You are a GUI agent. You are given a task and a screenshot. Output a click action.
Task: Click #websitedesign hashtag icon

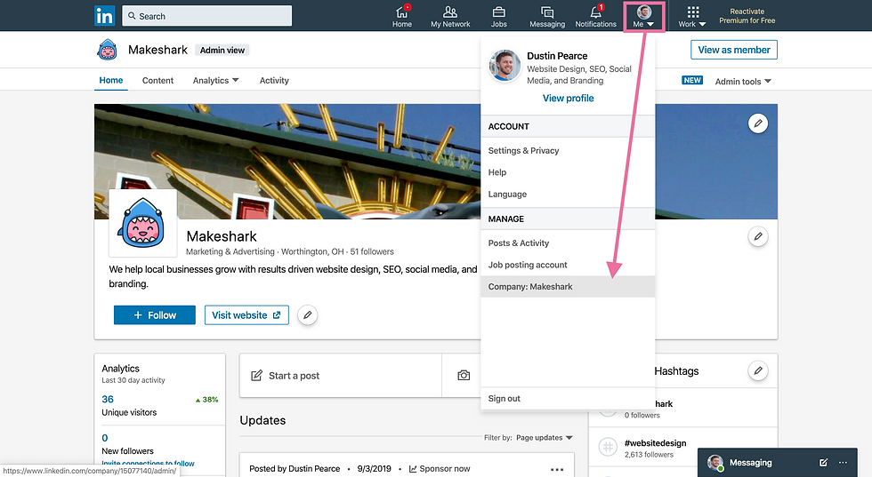608,447
